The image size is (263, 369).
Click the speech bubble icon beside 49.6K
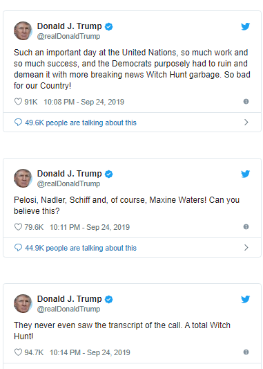(18, 123)
